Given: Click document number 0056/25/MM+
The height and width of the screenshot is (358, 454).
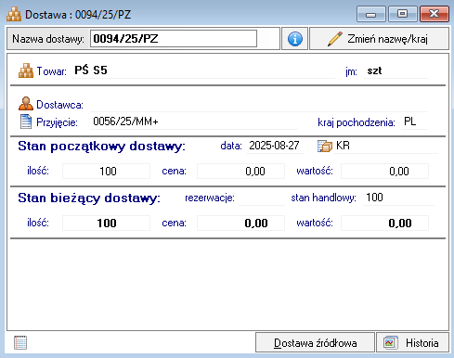Looking at the screenshot, I should click(x=125, y=121).
